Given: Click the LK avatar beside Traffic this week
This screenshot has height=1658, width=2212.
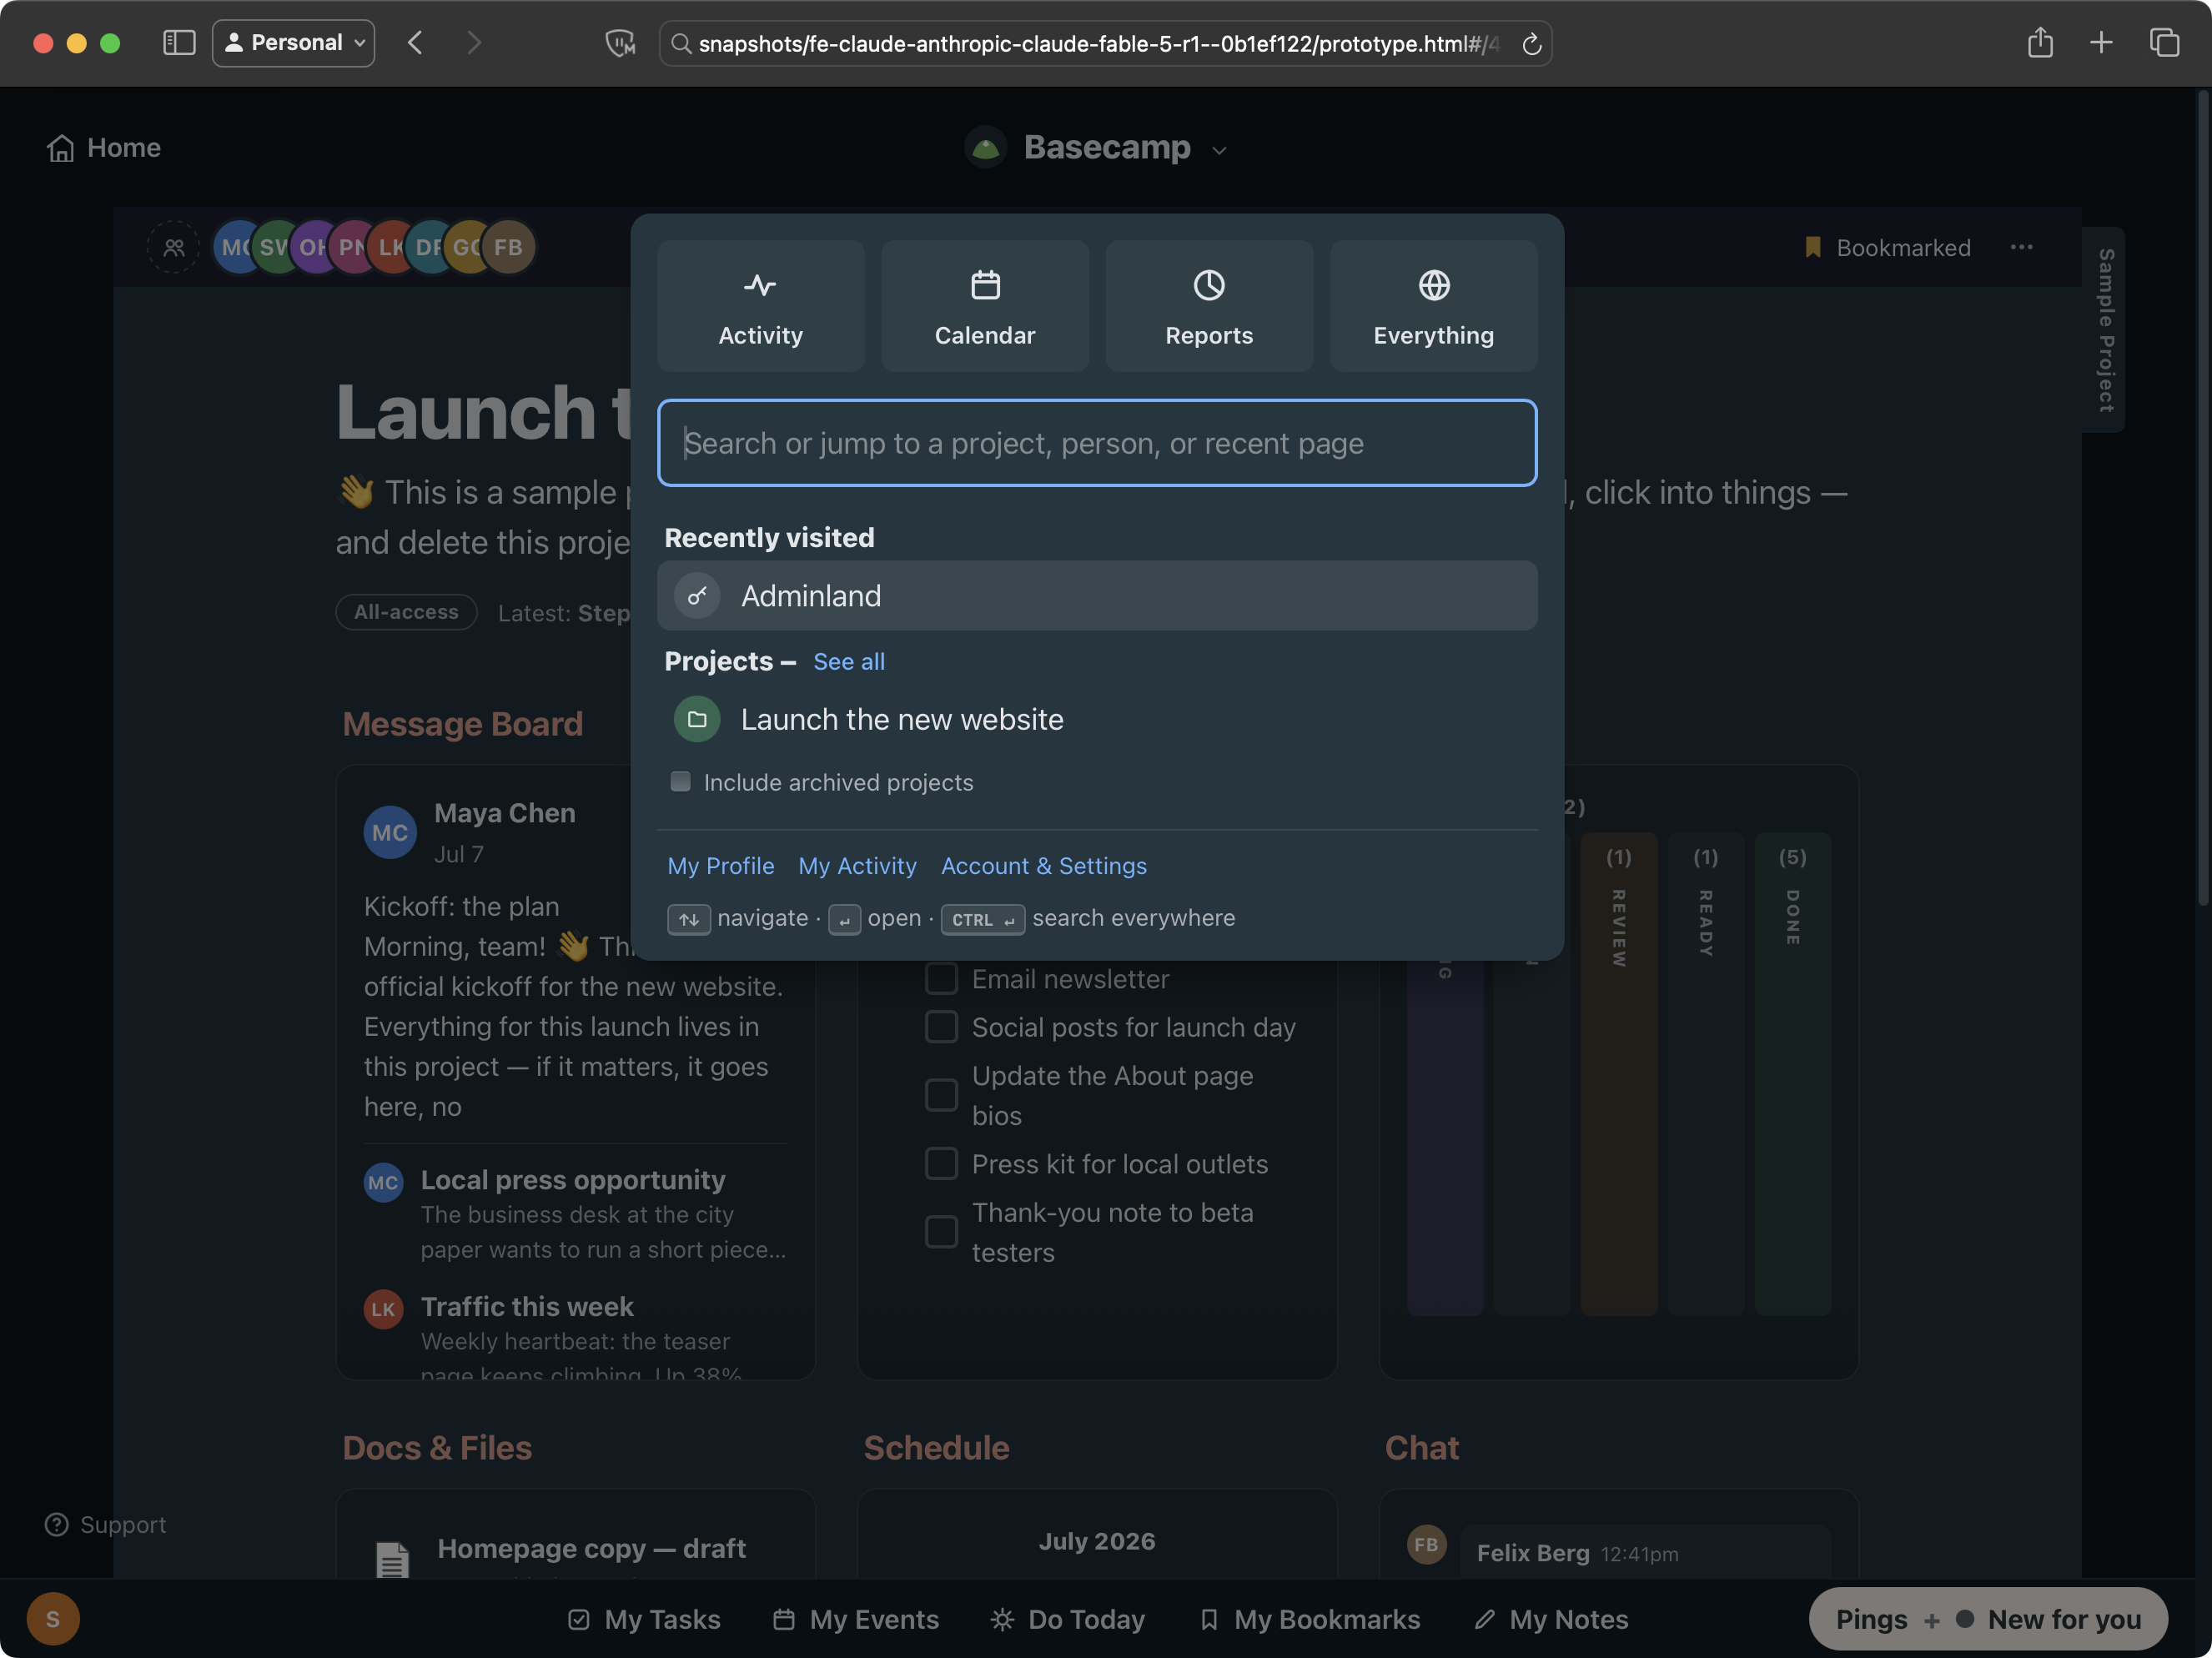Looking at the screenshot, I should (x=383, y=1309).
